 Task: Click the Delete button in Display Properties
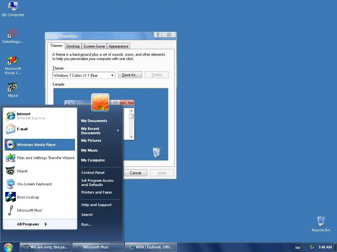click(x=157, y=75)
